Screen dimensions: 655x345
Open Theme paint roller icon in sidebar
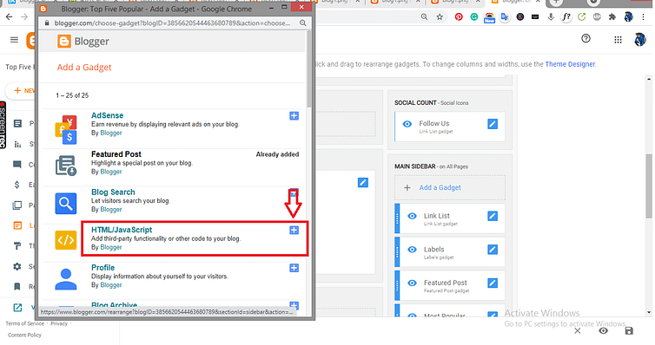17,246
